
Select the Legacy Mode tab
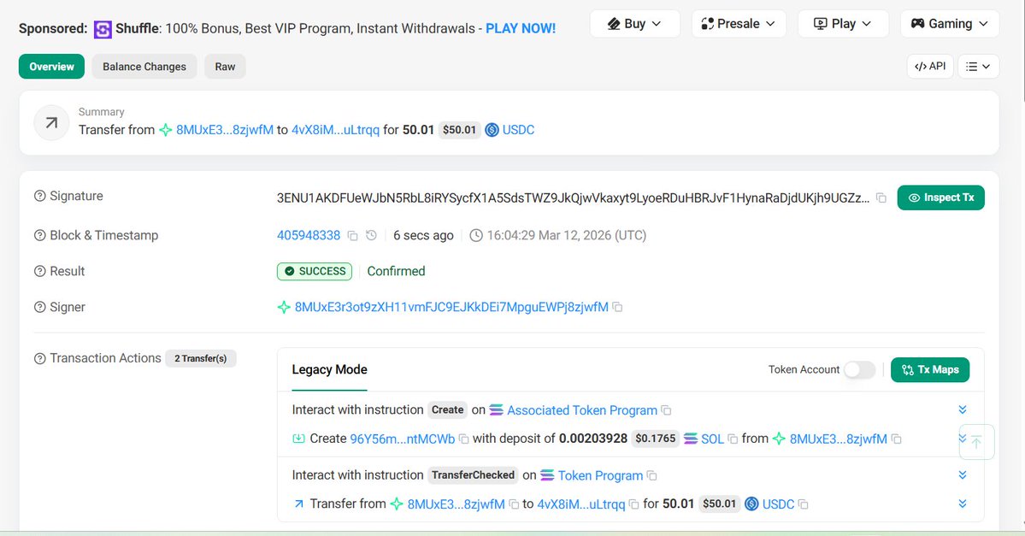[x=329, y=370]
